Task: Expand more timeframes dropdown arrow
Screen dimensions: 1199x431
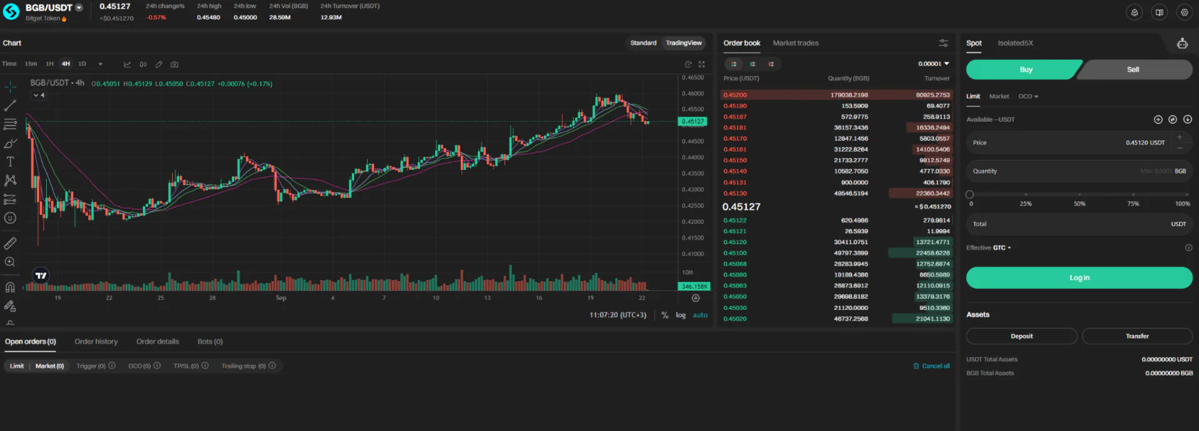Action: point(100,64)
